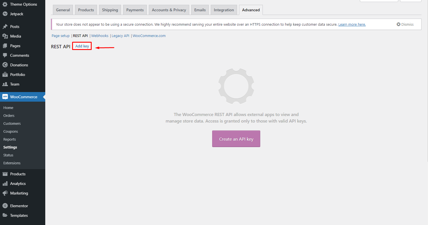The image size is (428, 225).
Task: Click the Pages sheet icon
Action: point(5,46)
